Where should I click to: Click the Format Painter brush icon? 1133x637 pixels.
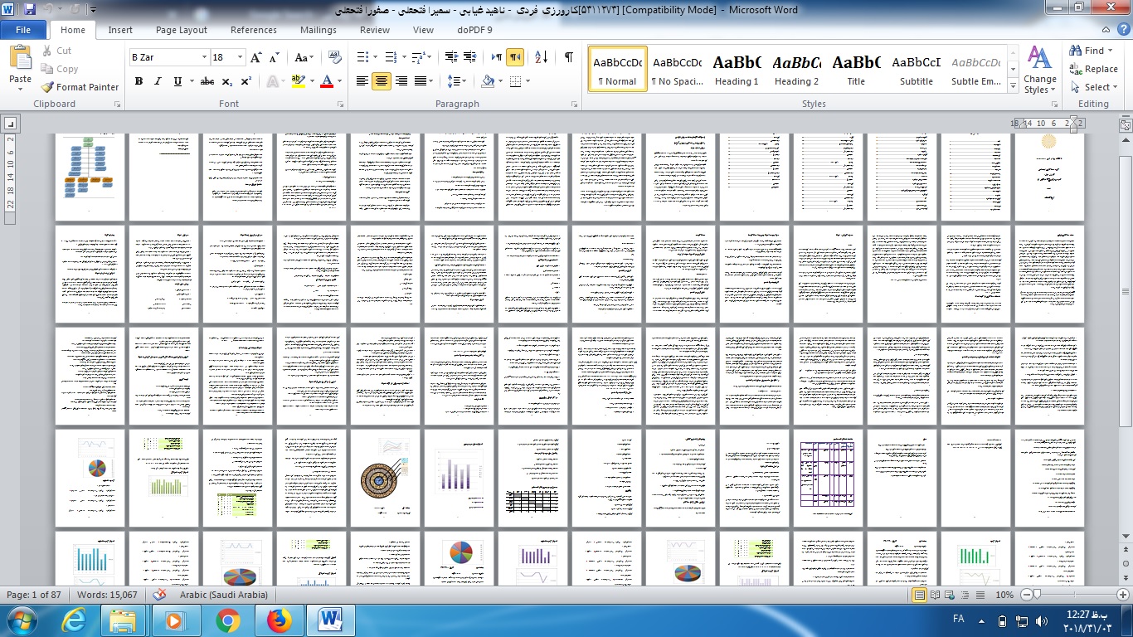click(x=48, y=87)
